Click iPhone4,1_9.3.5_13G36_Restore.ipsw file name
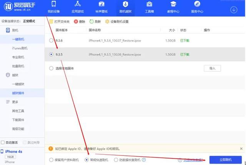 click(x=115, y=54)
